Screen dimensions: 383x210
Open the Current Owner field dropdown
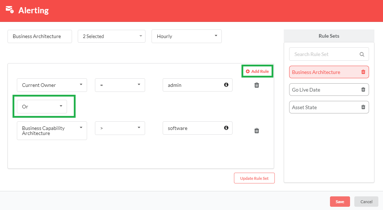coord(52,85)
